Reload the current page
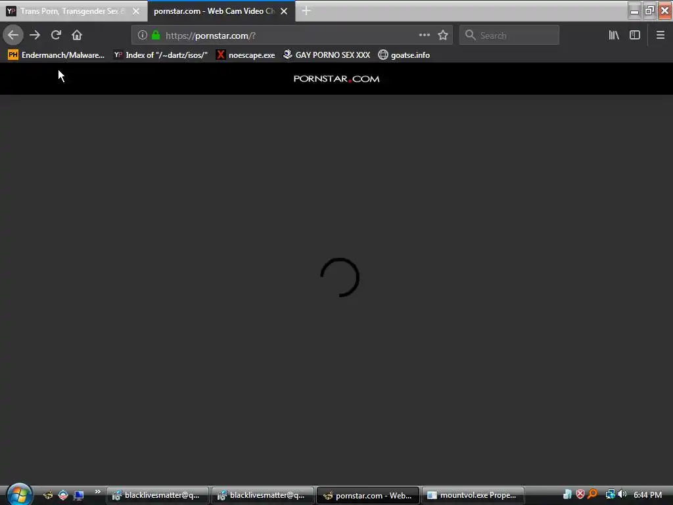The image size is (673, 505). (x=56, y=36)
